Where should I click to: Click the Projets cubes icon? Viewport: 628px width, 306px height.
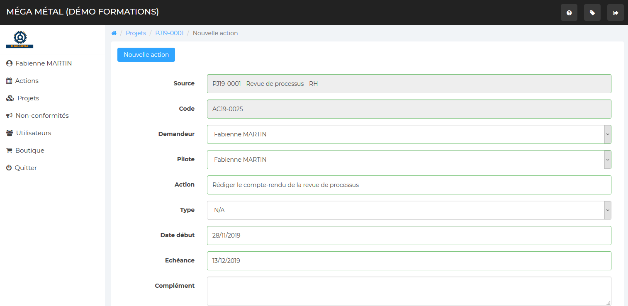[x=10, y=98]
